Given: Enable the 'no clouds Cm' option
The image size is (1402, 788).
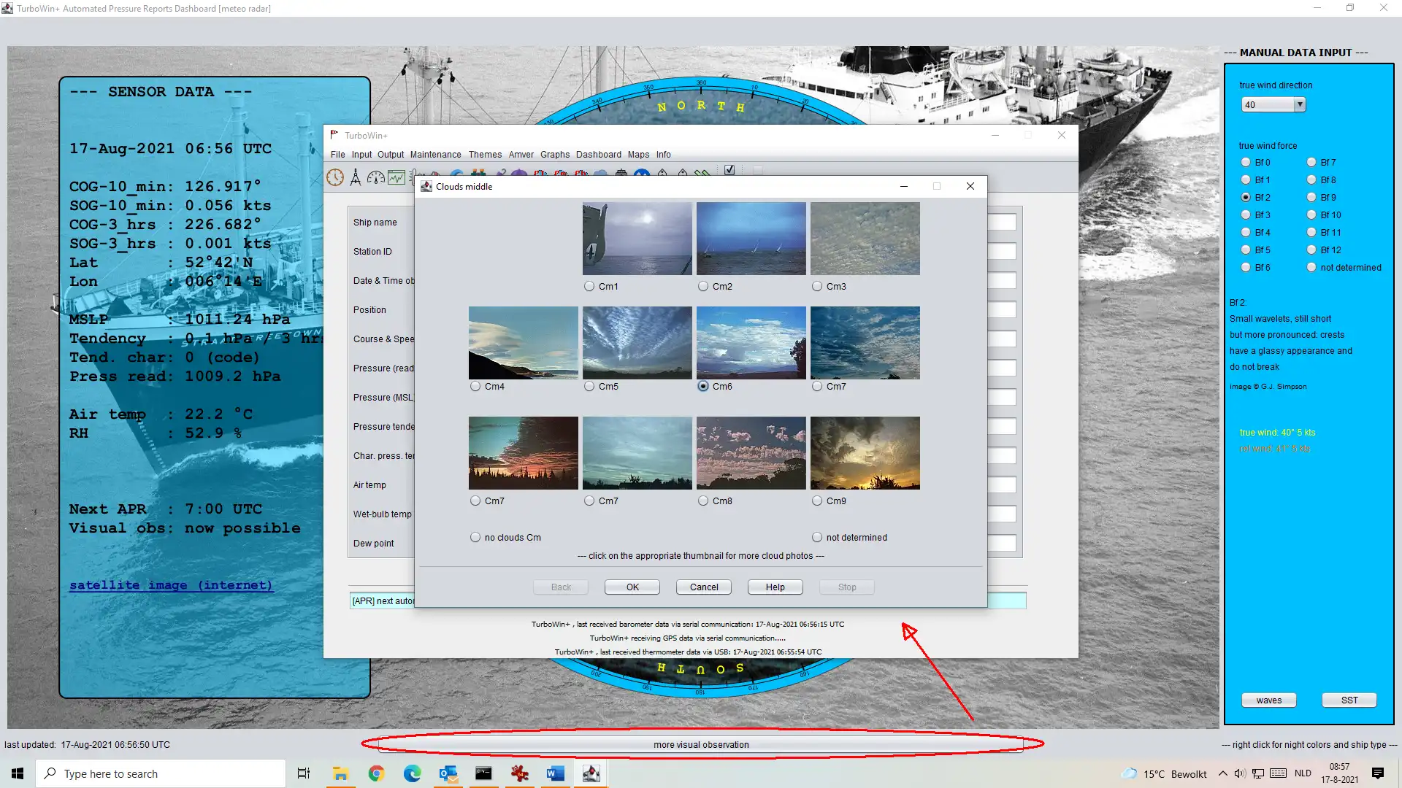Looking at the screenshot, I should click(474, 537).
